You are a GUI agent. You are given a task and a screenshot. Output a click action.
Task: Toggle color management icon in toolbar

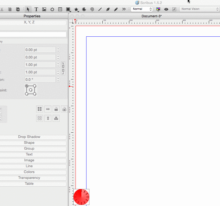[158, 9]
